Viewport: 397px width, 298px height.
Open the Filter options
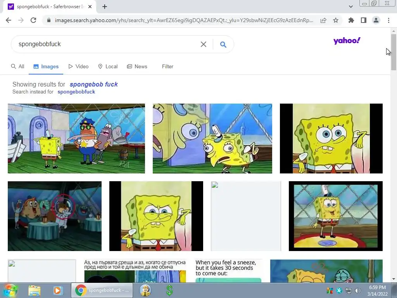[167, 66]
